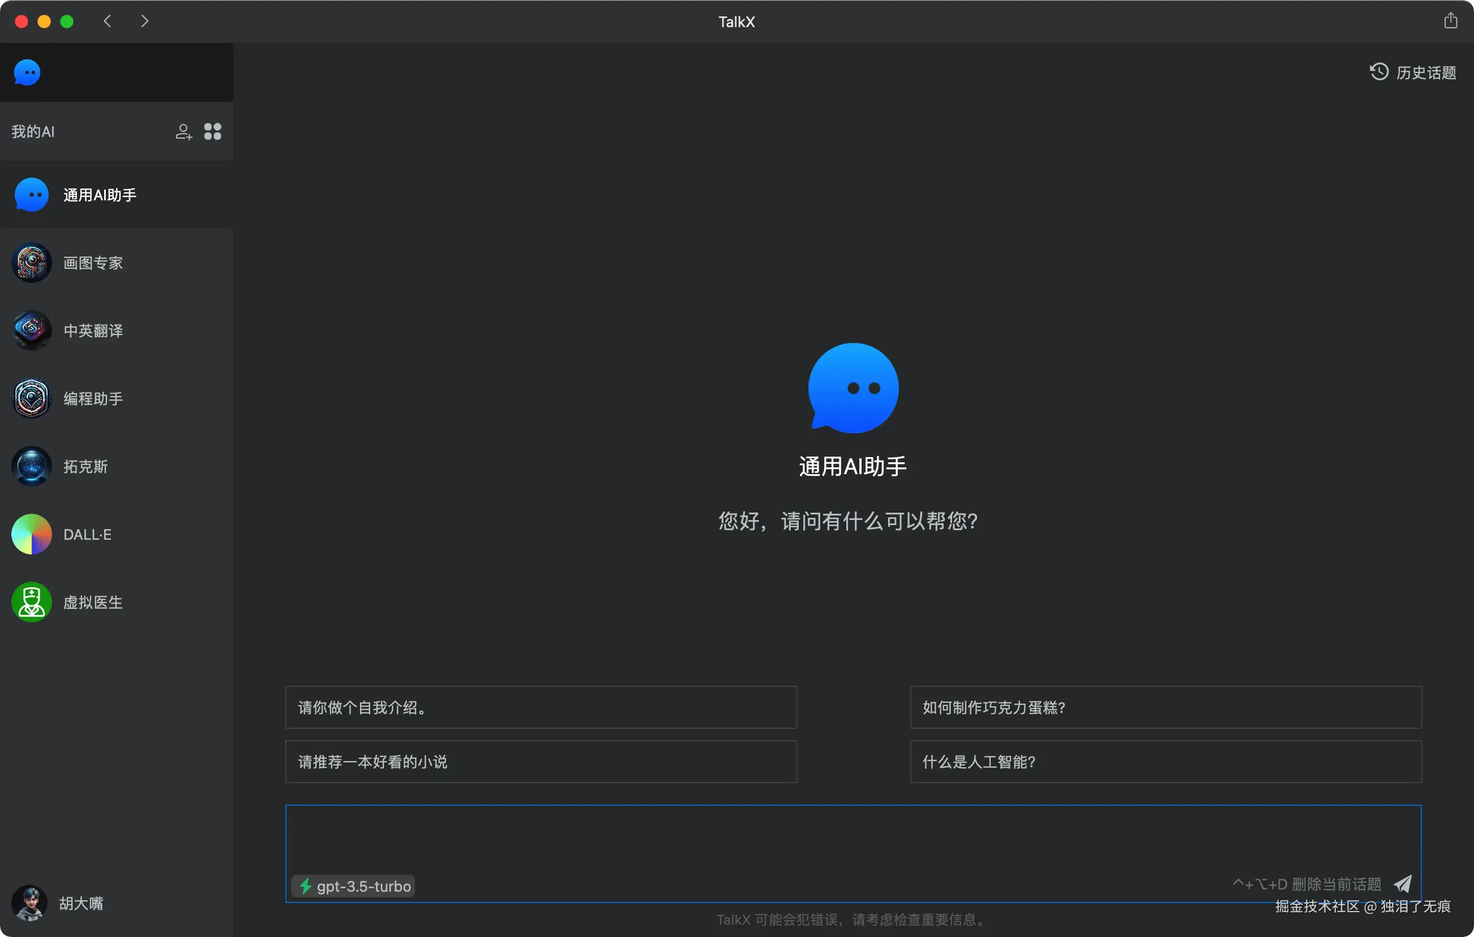Click the add AI contact icon
This screenshot has height=937, width=1474.
click(x=183, y=132)
